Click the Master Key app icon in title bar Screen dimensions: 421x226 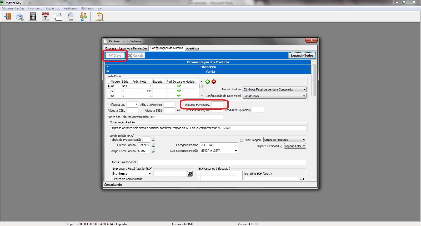coord(2,3)
